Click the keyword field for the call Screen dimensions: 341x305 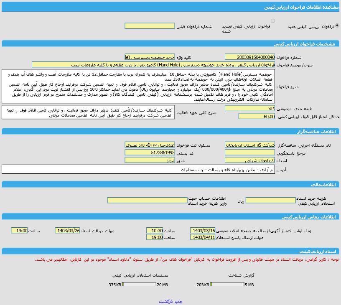(150, 57)
